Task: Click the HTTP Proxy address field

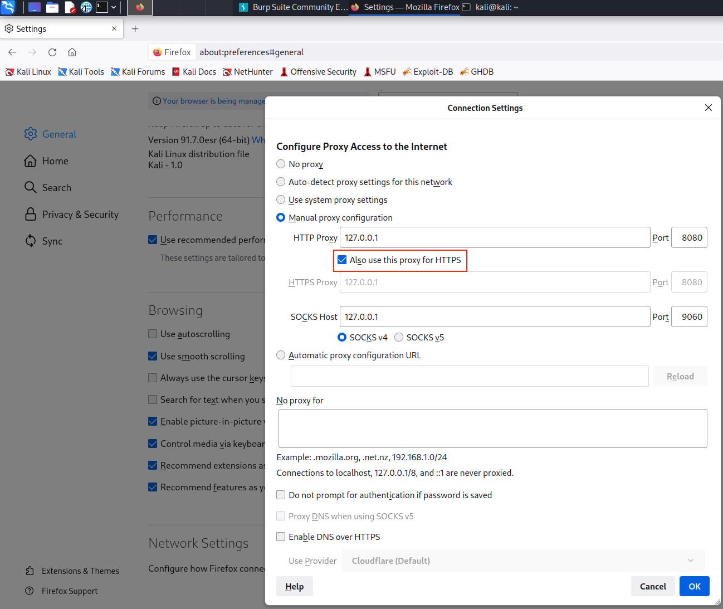Action: coord(494,238)
